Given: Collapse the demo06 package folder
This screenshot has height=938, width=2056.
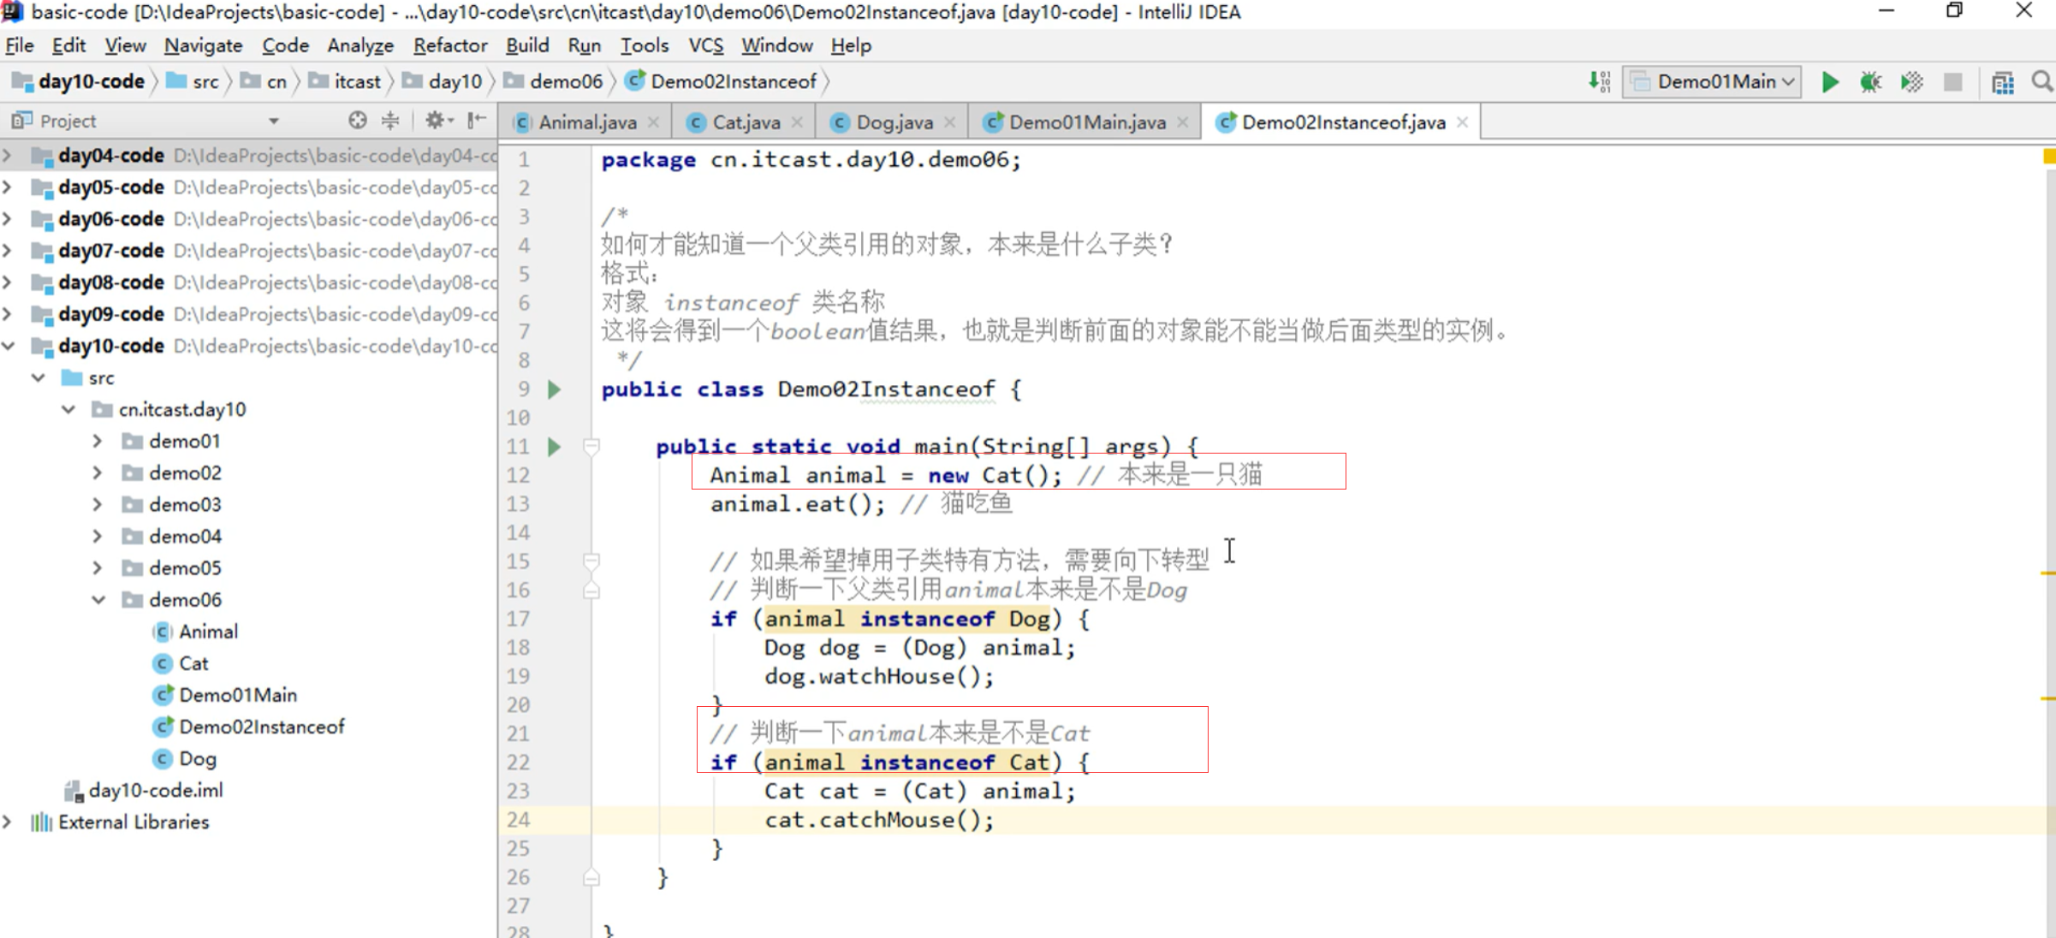Looking at the screenshot, I should tap(98, 600).
